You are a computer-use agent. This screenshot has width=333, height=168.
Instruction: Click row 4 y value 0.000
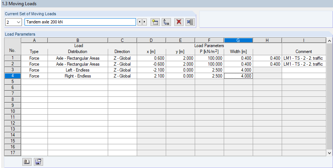coord(180,76)
